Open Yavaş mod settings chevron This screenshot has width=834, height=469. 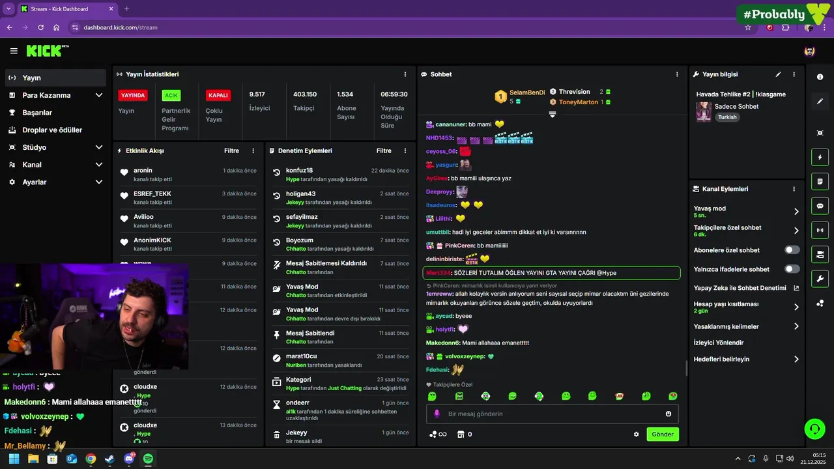796,212
